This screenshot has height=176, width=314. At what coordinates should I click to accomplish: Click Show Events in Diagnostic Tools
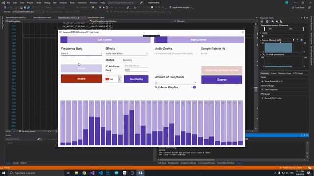pos(272,81)
